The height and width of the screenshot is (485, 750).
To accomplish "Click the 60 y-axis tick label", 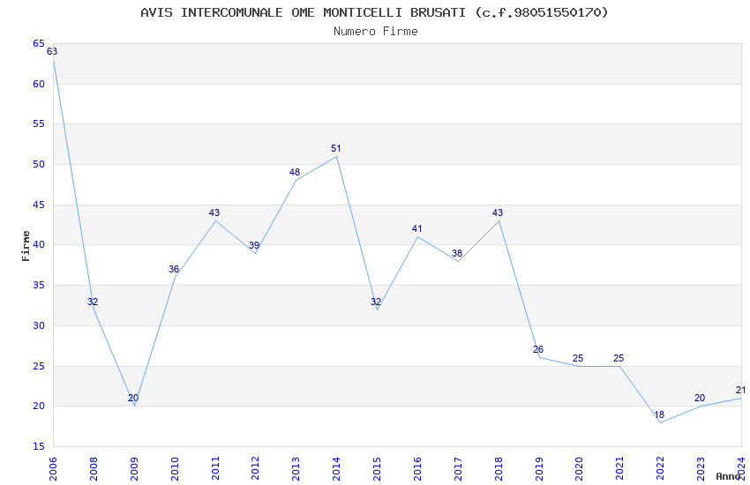I will coord(39,84).
